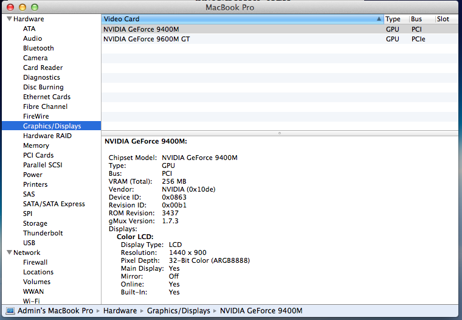Select Camera in the sidebar
Screen dimensions: 462x320
click(35, 58)
